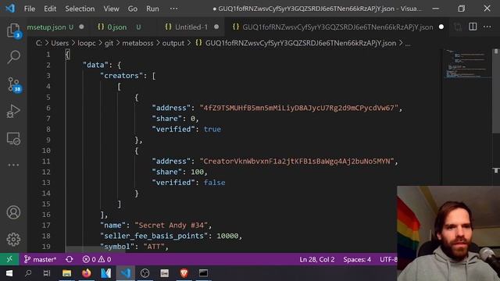Viewport: 500px width, 281px height.
Task: Open Windows Start menu
Action: 9,273
